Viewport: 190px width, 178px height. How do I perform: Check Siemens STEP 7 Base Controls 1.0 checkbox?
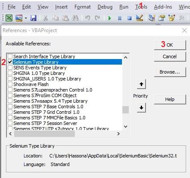point(10,106)
